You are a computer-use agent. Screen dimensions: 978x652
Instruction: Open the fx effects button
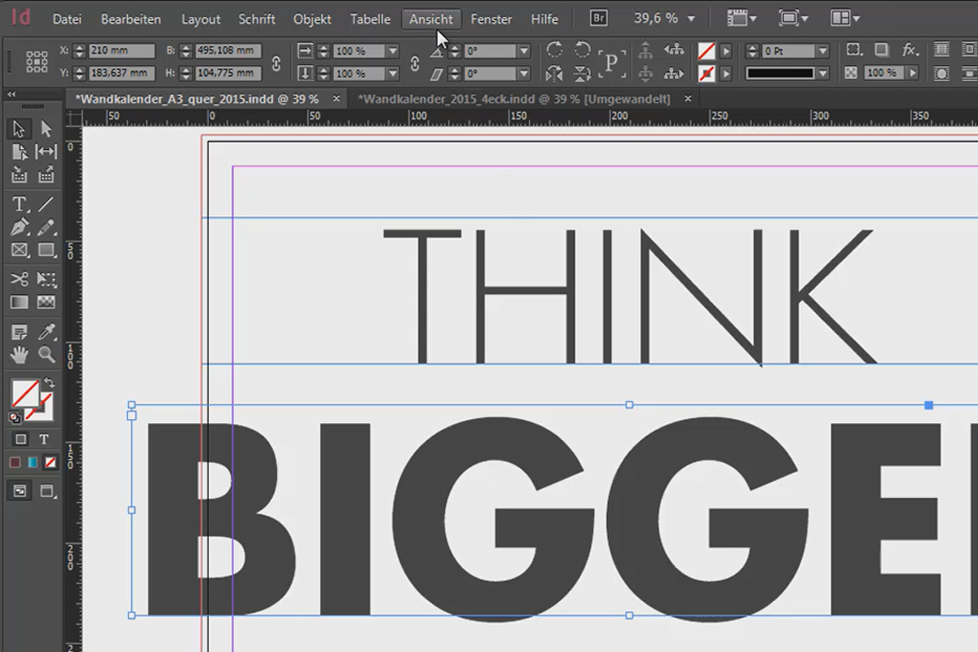tap(910, 50)
